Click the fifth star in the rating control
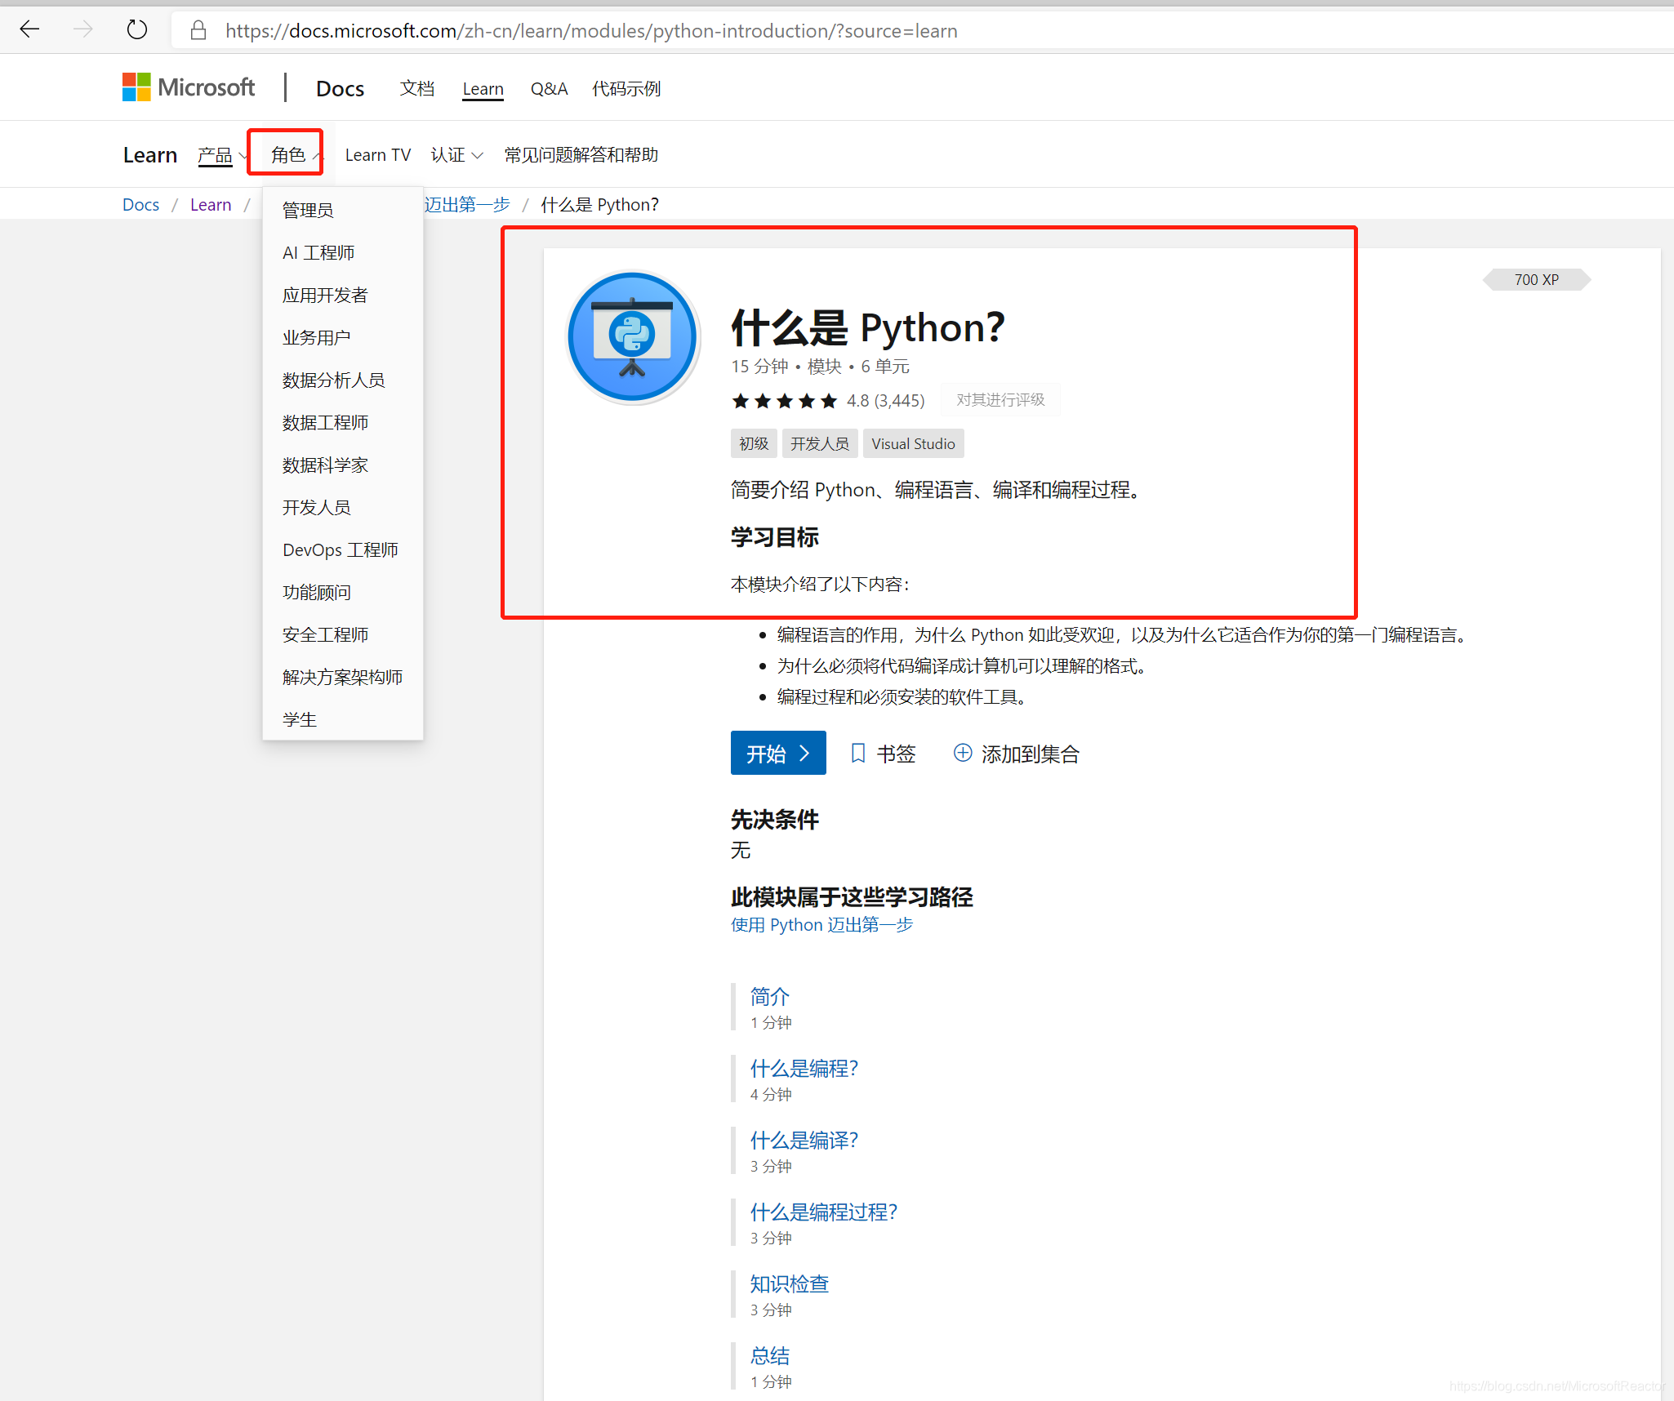The height and width of the screenshot is (1401, 1674). pos(828,401)
